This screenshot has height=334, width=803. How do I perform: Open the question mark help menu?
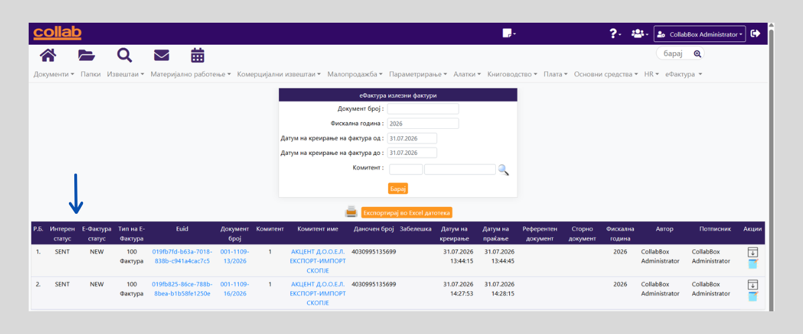click(615, 33)
